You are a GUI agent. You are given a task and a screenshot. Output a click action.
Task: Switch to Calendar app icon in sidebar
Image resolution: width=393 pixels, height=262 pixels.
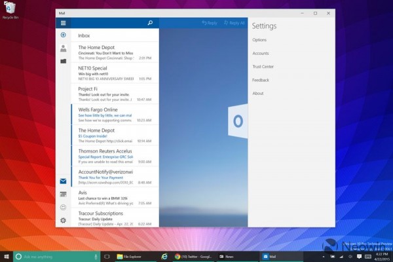pyautogui.click(x=63, y=194)
